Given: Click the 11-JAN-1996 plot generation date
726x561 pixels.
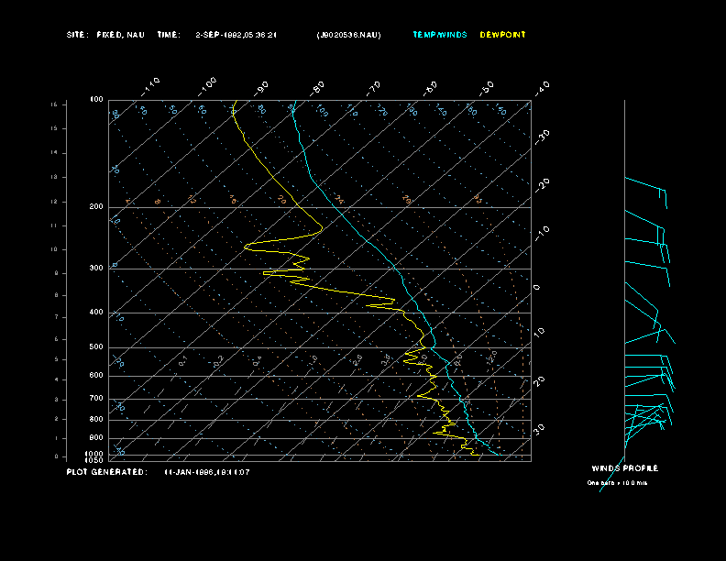Looking at the screenshot, I should 207,472.
